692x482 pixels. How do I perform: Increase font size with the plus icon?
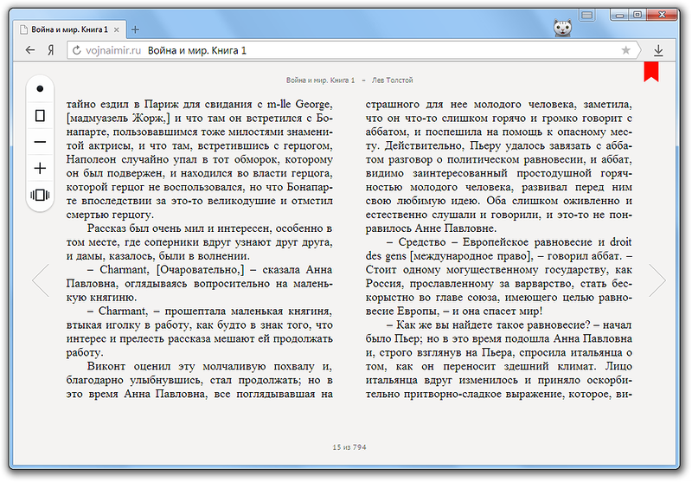[40, 168]
